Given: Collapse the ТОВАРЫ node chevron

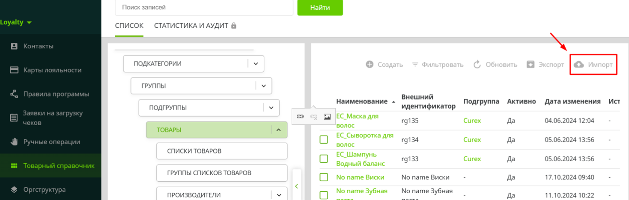Looking at the screenshot, I should pos(279,130).
